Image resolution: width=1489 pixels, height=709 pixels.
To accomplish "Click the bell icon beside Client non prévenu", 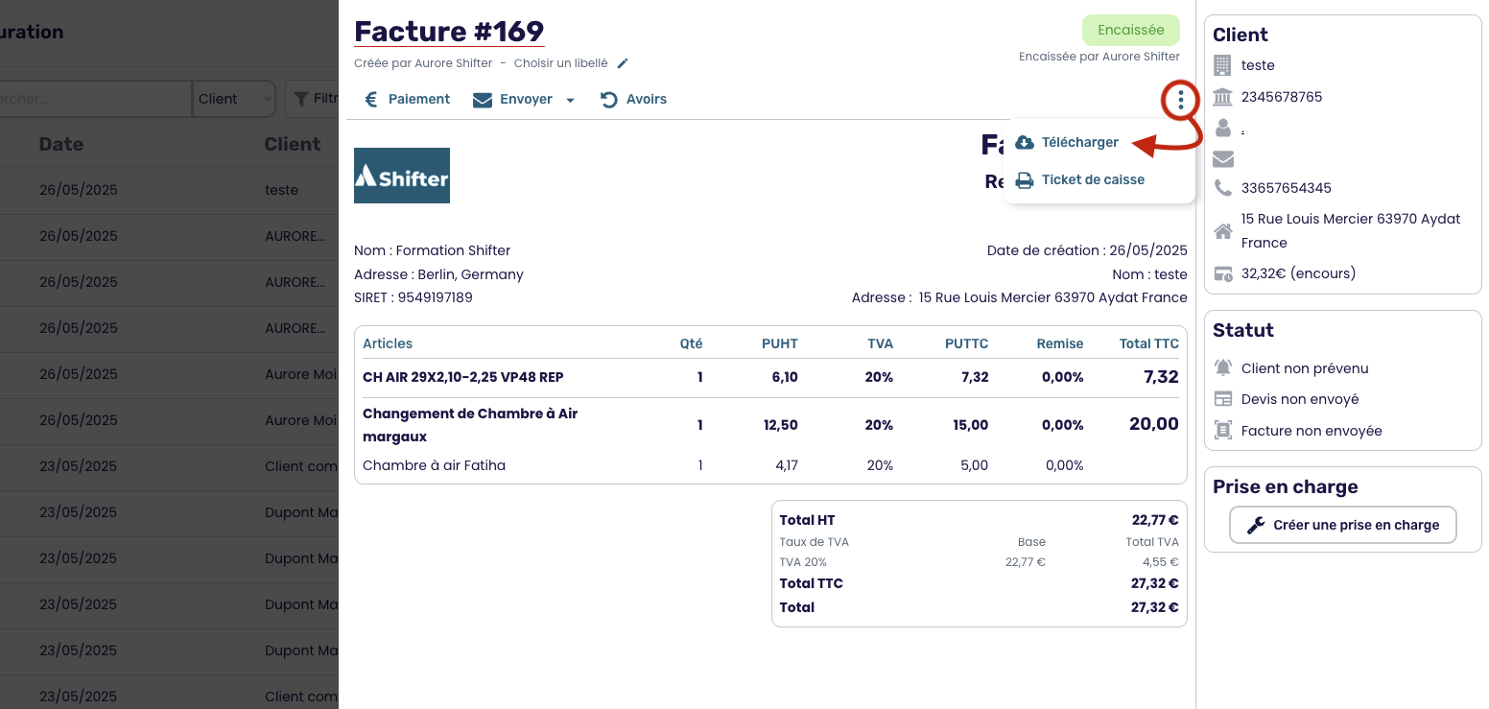I will coord(1222,367).
